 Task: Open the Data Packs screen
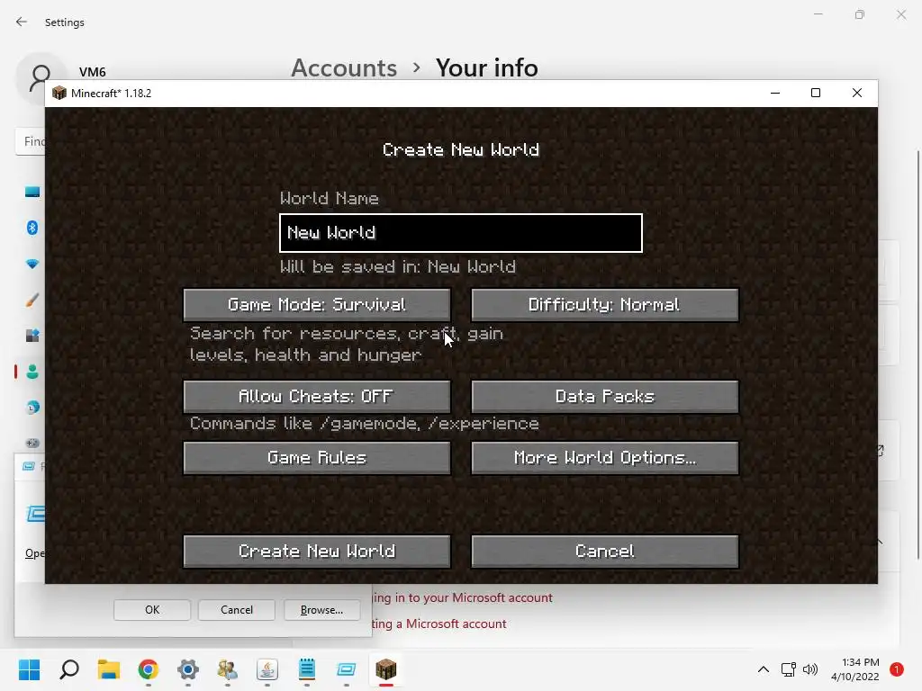[x=604, y=396]
